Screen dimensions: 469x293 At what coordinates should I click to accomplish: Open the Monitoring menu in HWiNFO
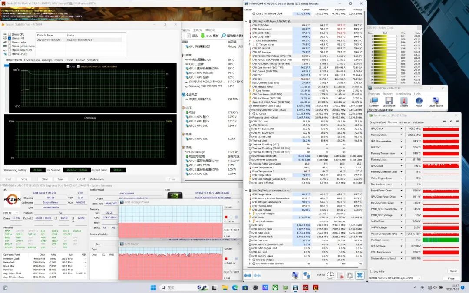[x=403, y=94]
